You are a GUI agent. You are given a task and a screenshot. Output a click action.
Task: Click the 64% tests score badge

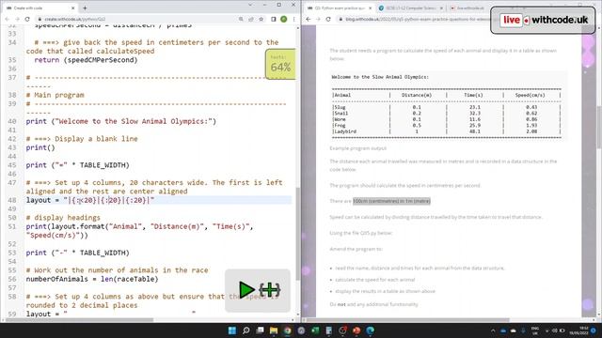click(x=280, y=64)
